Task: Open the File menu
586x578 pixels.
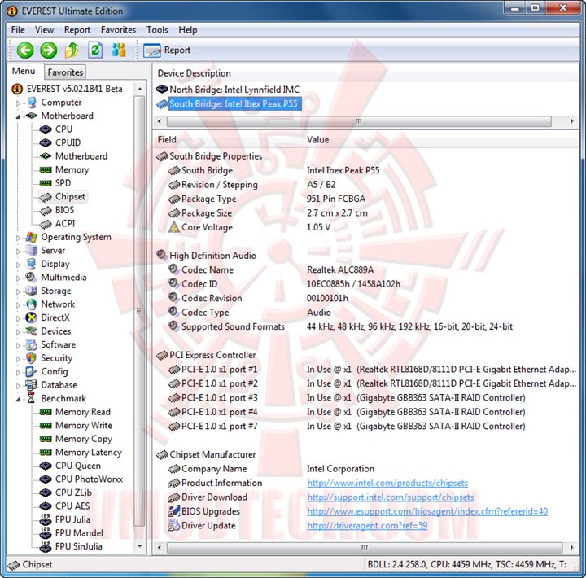Action: [x=18, y=30]
